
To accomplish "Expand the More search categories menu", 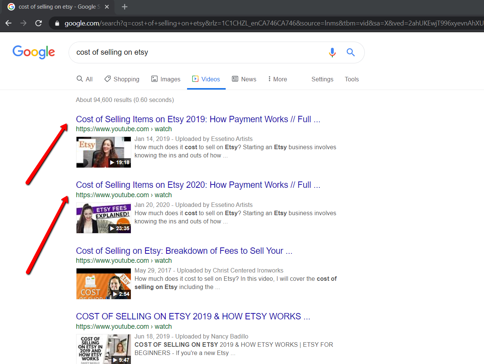I will tap(277, 79).
